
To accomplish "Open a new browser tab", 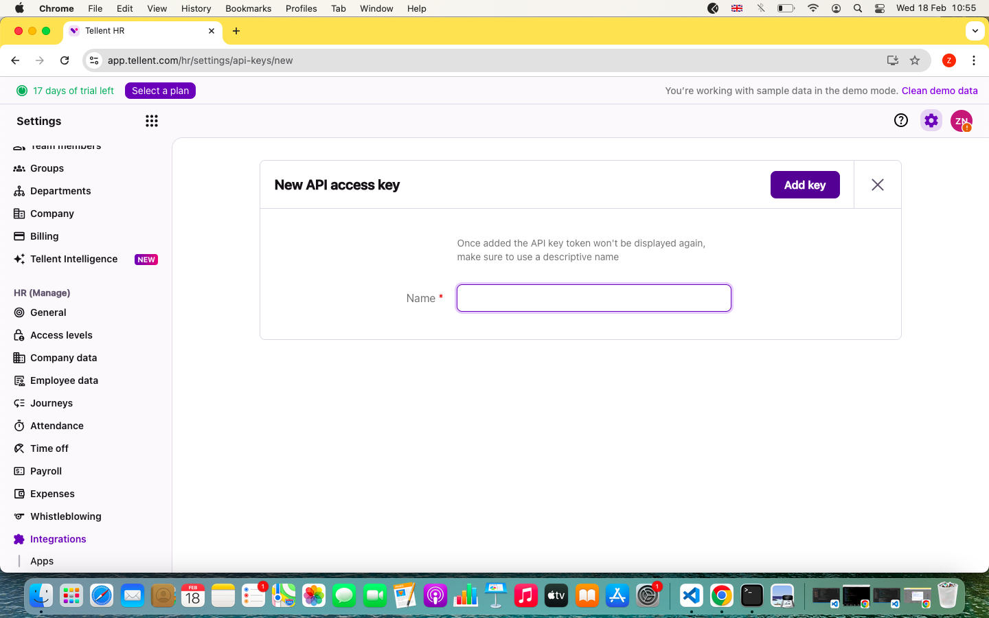I will [x=236, y=31].
